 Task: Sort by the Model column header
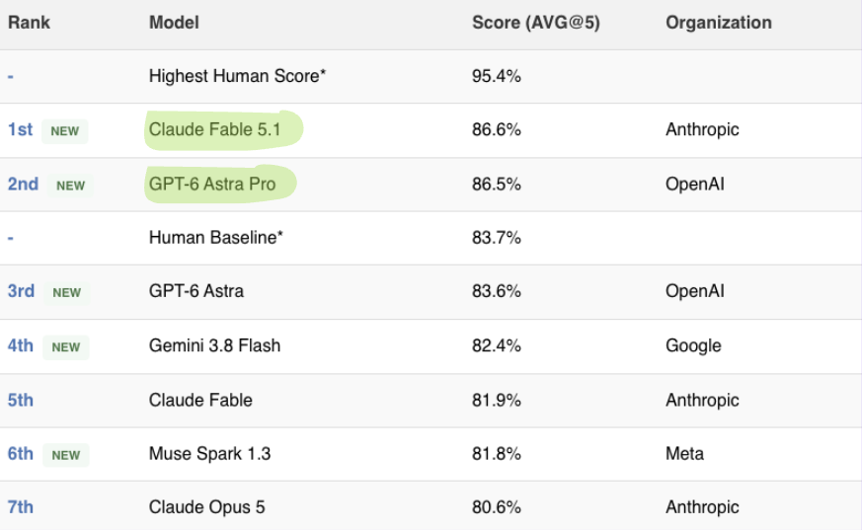pos(174,23)
